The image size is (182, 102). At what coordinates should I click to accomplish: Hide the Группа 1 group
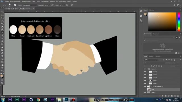(145, 69)
